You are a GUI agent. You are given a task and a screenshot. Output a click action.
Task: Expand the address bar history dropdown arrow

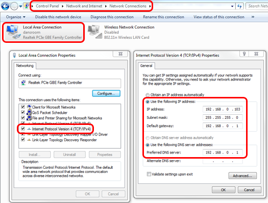pos(232,7)
